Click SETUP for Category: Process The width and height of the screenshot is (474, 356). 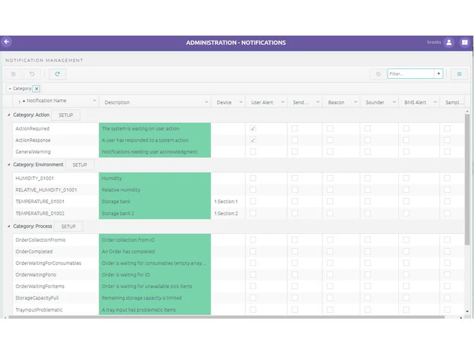[x=69, y=226]
